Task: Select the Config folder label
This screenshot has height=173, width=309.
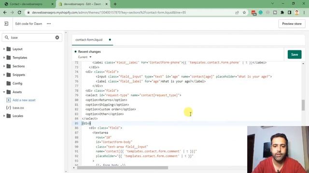Action: click(17, 83)
